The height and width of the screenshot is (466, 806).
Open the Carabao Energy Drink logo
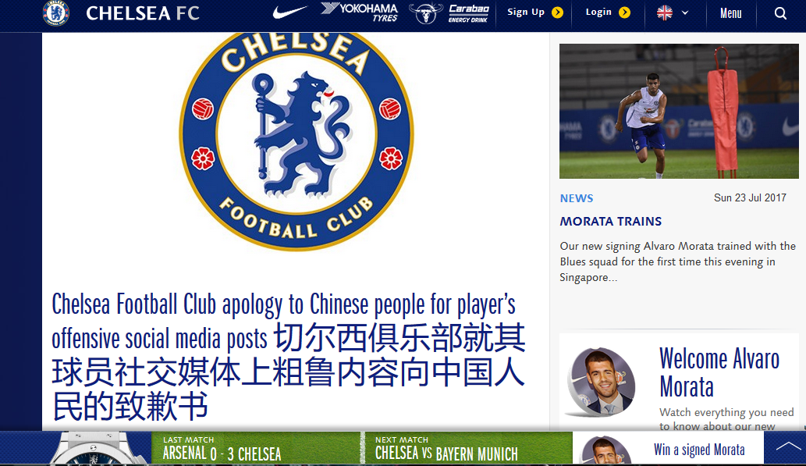449,12
